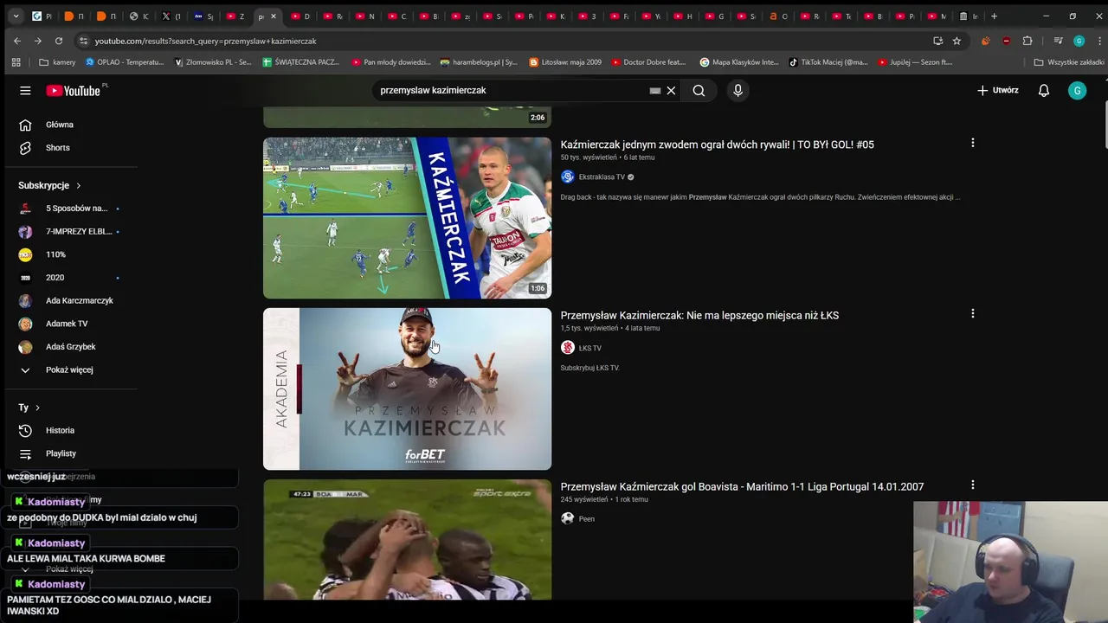The image size is (1108, 623).
Task: Expand the Ty section arrow
Action: click(36, 408)
